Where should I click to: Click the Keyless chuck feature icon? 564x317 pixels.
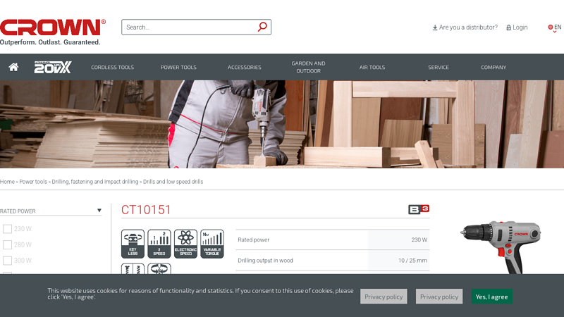[133, 244]
